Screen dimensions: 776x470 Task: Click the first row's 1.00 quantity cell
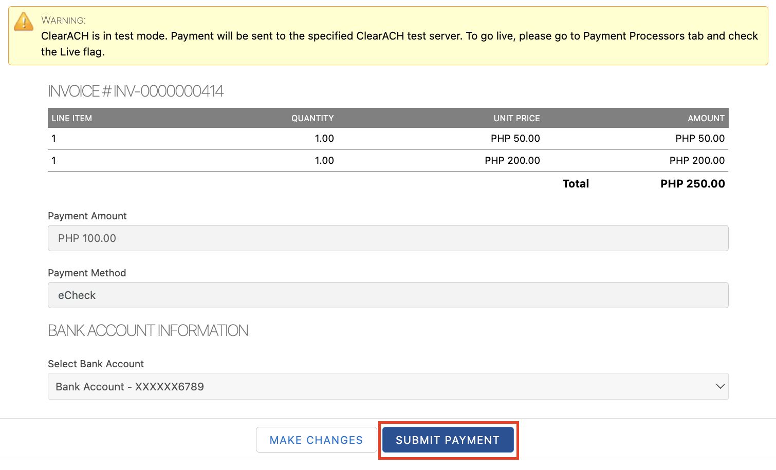(324, 139)
